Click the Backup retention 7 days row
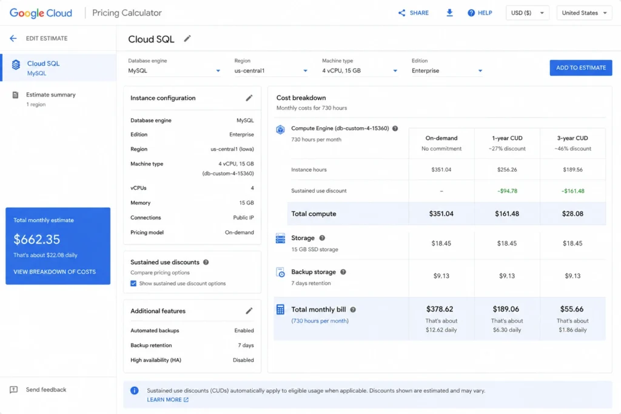Image resolution: width=621 pixels, height=414 pixels. 192,346
